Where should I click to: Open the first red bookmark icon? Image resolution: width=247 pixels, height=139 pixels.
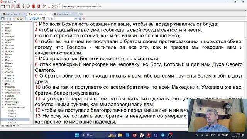[34, 7]
